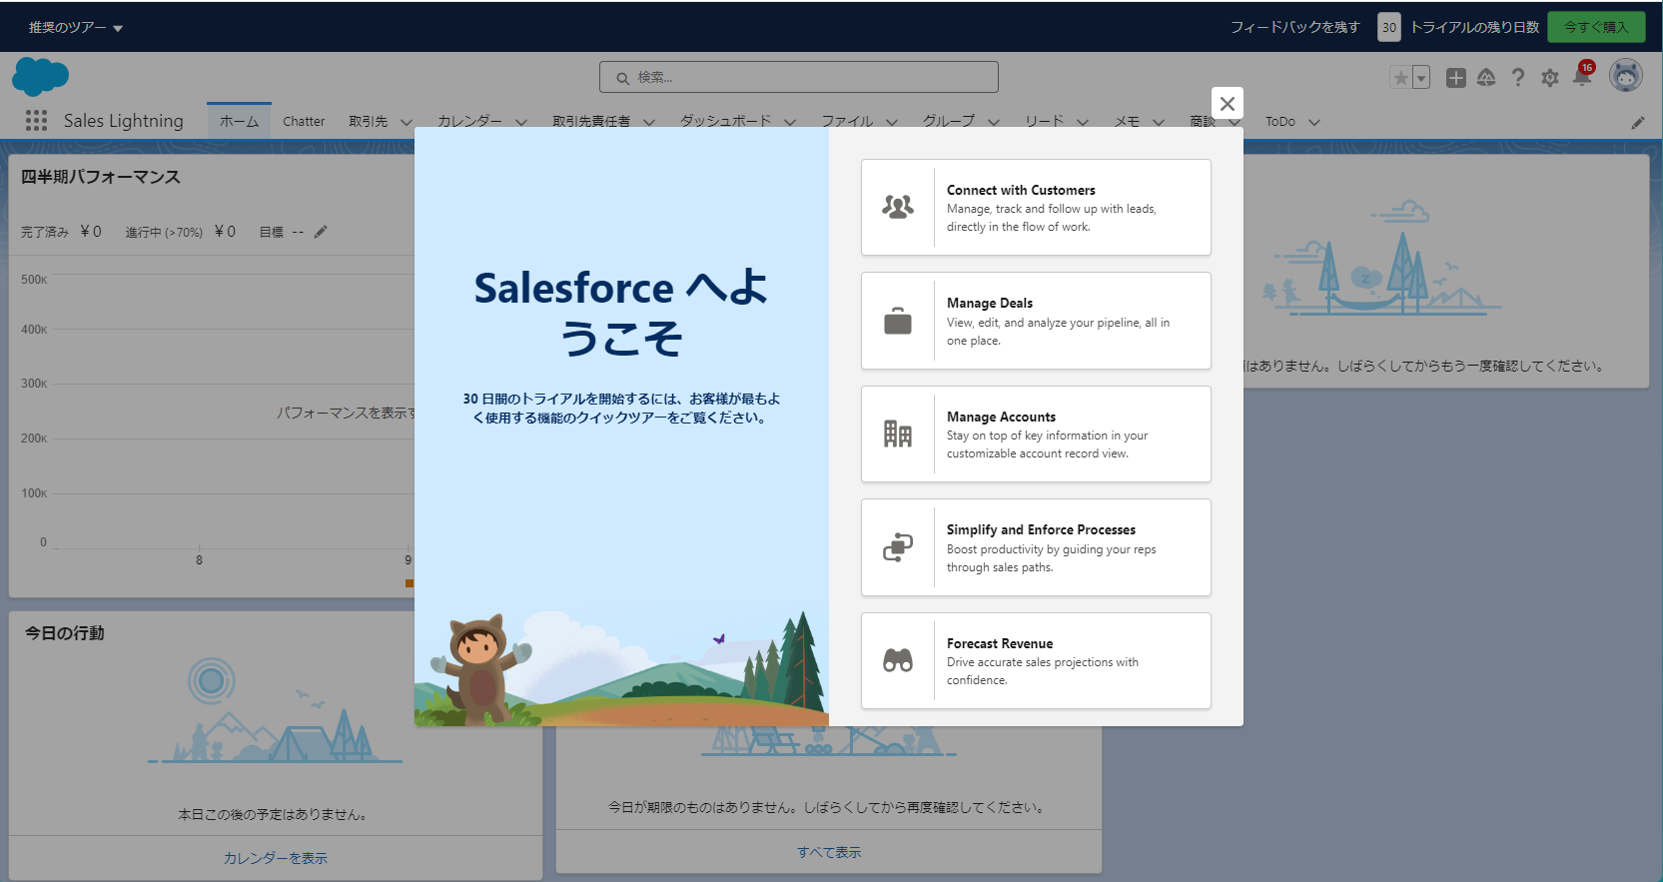1663x882 pixels.
Task: Click the 今日の行動 heading
Action: point(65,633)
